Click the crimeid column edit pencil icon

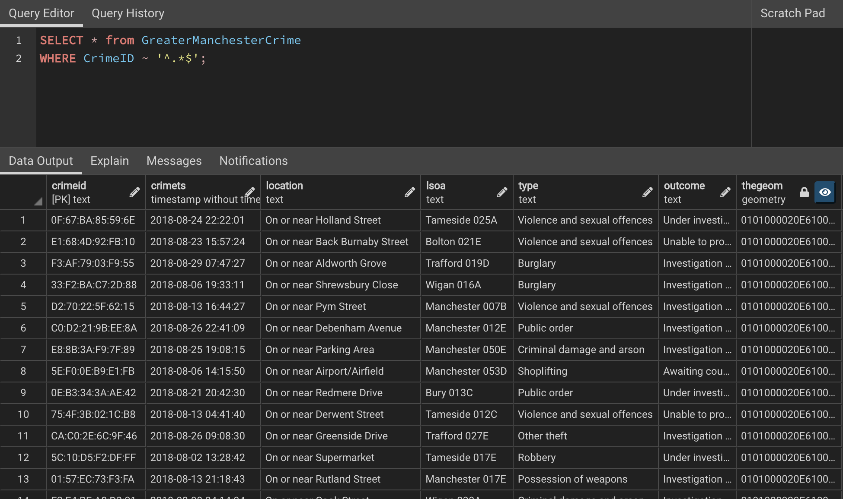point(134,192)
